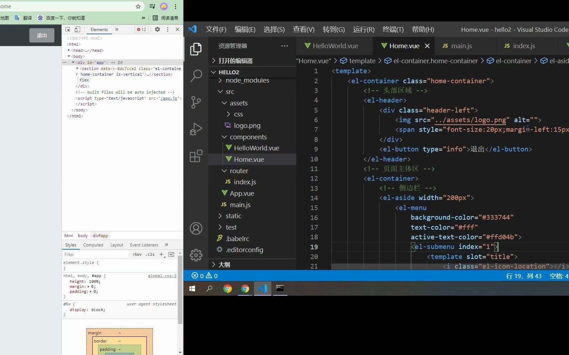Open the Chrome profile avatar

point(164,6)
